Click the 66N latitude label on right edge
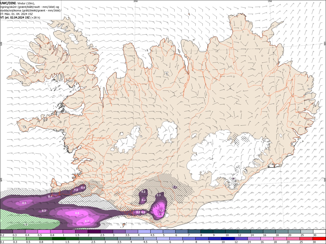Screen dimensions: 326x244 pyautogui.click(x=325, y=44)
